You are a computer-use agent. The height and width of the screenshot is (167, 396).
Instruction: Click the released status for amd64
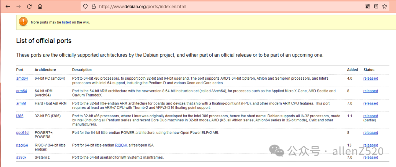[x=370, y=78]
